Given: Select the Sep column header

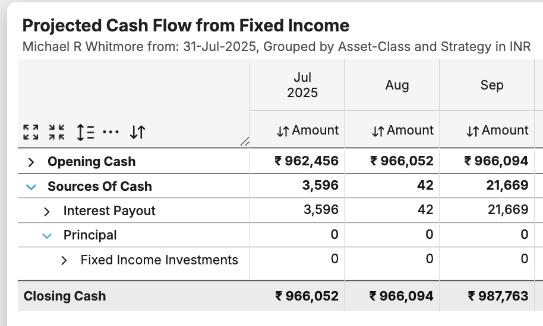Looking at the screenshot, I should [x=492, y=85].
